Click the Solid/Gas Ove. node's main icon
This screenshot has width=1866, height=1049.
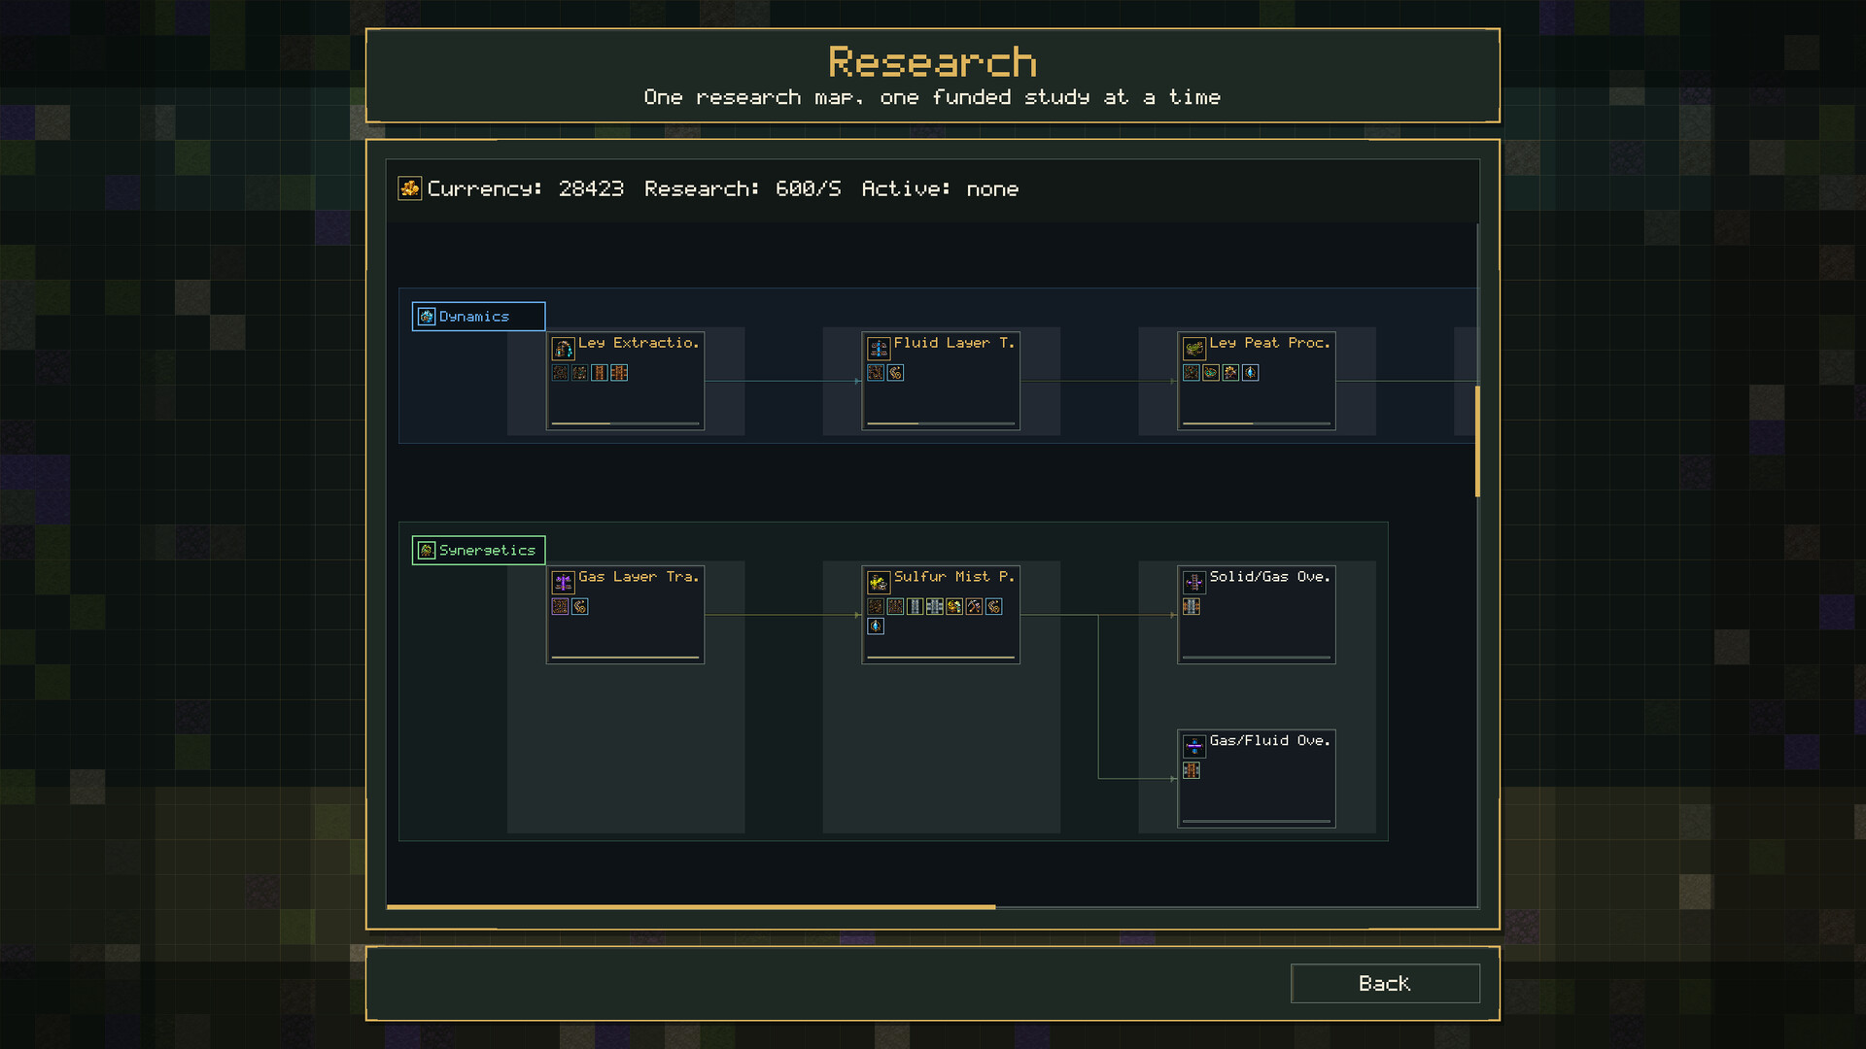pyautogui.click(x=1194, y=582)
